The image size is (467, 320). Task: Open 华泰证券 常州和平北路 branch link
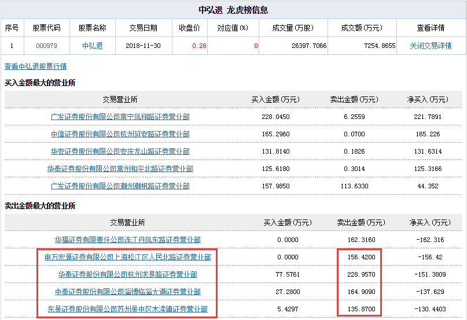(120, 169)
